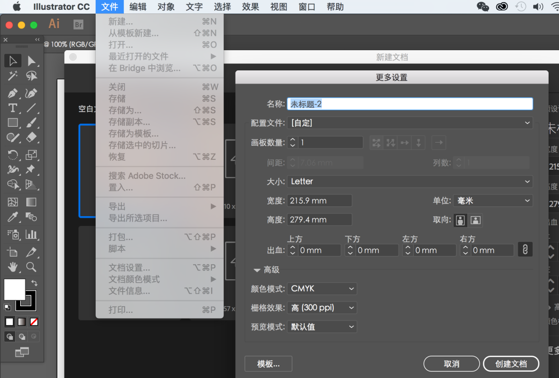Image resolution: width=559 pixels, height=378 pixels.
Task: Enable Draw Normal mode
Action: tap(10, 336)
